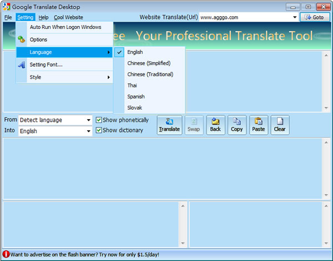Image resolution: width=333 pixels, height=261 pixels.
Task: Select Slovak interface language
Action: (149, 107)
